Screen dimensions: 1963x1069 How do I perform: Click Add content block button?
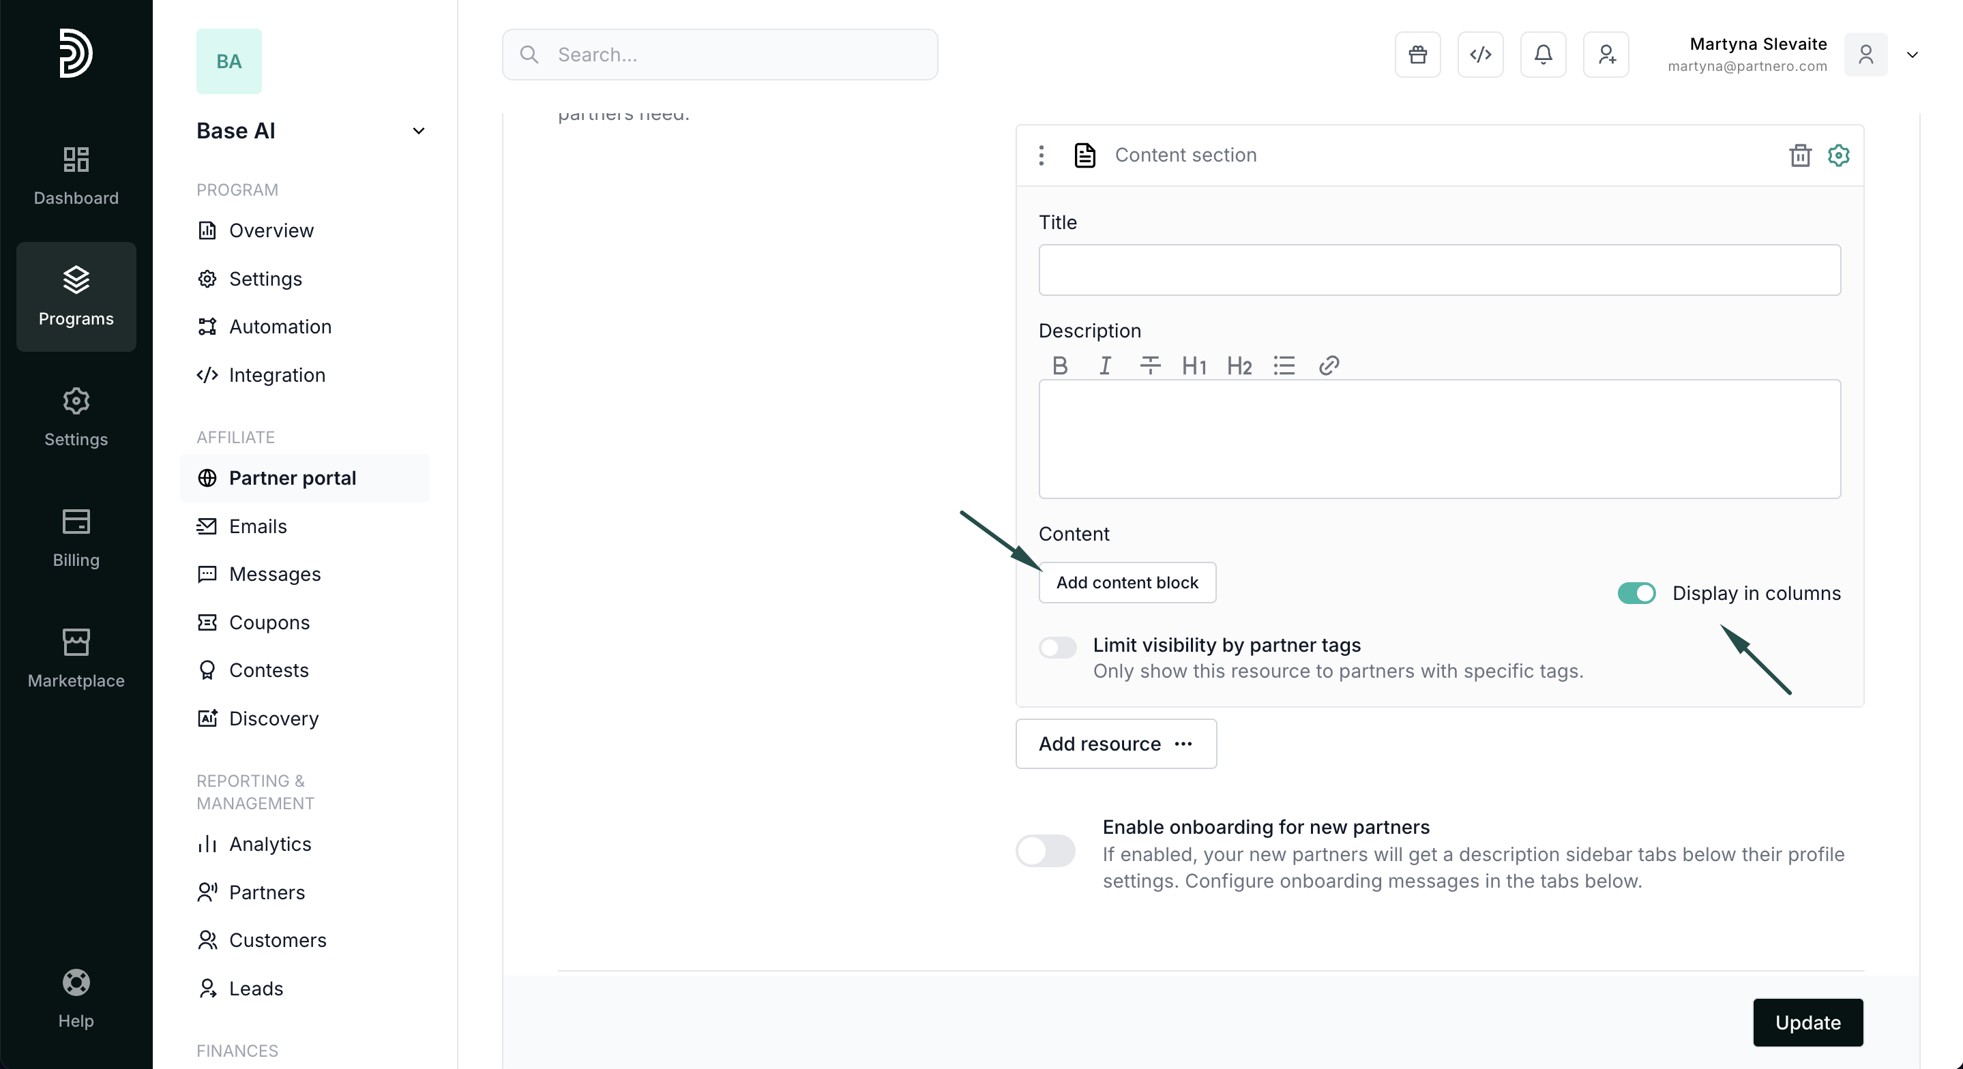(x=1126, y=583)
